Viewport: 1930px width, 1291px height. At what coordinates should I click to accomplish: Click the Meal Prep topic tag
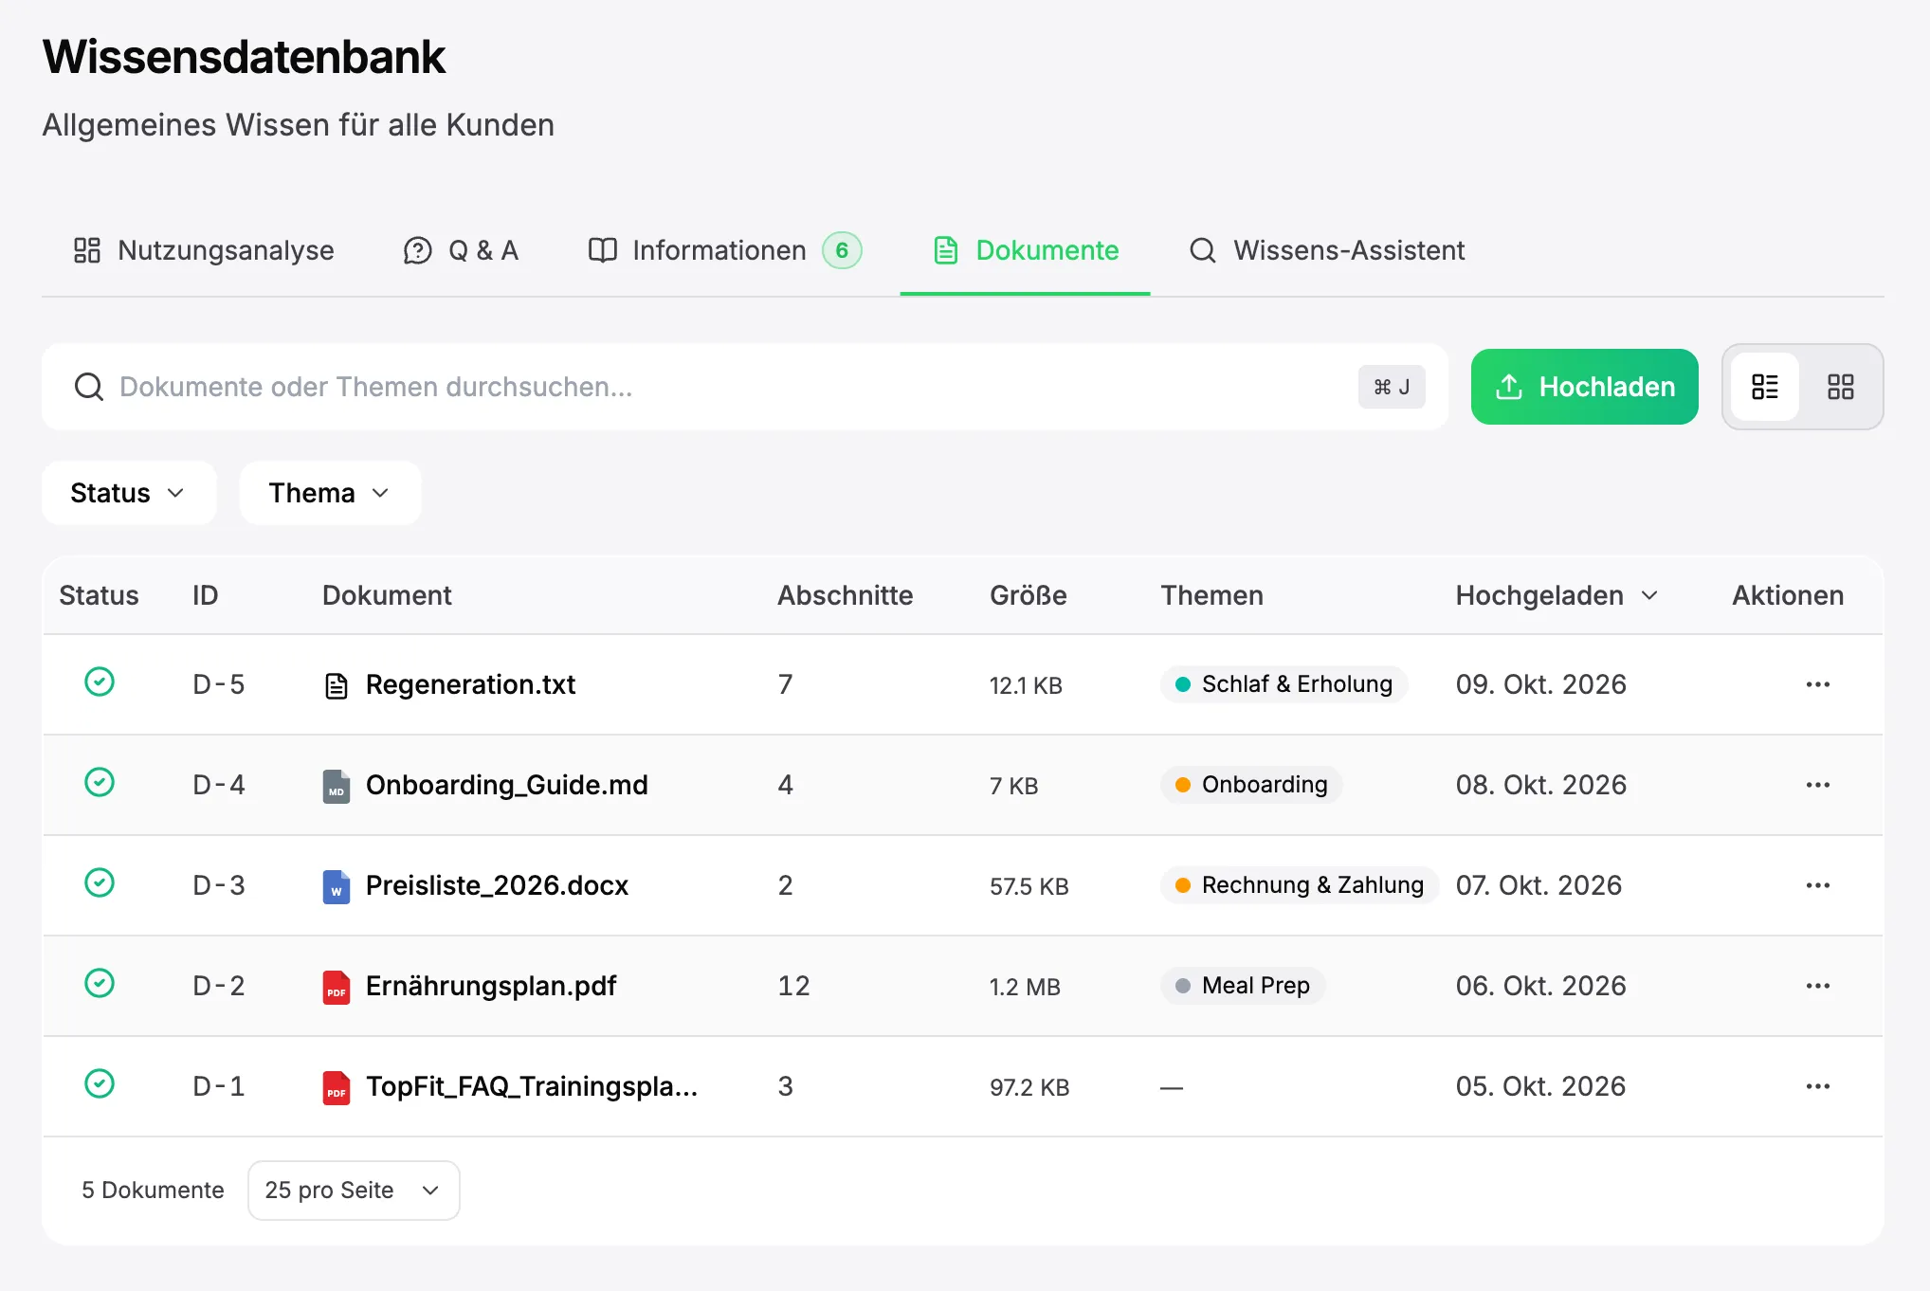click(1243, 986)
